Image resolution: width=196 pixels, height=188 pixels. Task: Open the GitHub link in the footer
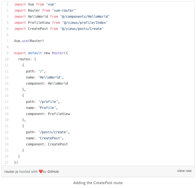(x=53, y=171)
